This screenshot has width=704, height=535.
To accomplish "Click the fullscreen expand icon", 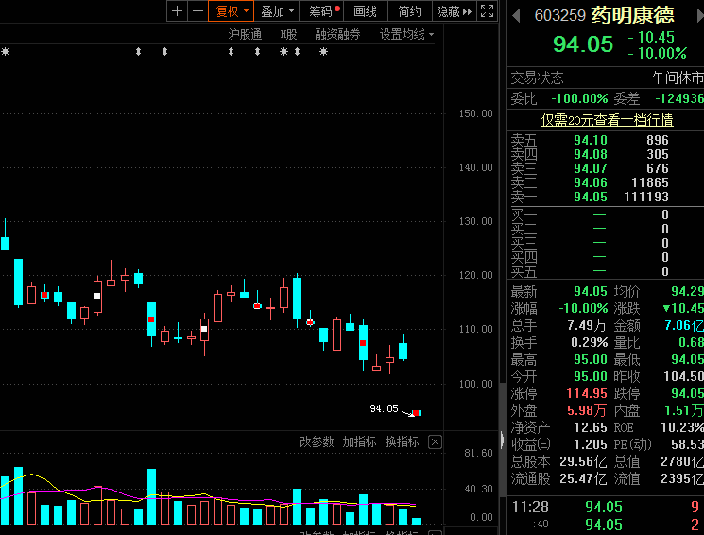I will coord(487,11).
